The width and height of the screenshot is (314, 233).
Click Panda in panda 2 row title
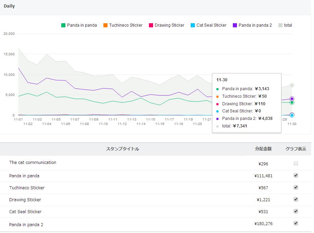point(26,224)
